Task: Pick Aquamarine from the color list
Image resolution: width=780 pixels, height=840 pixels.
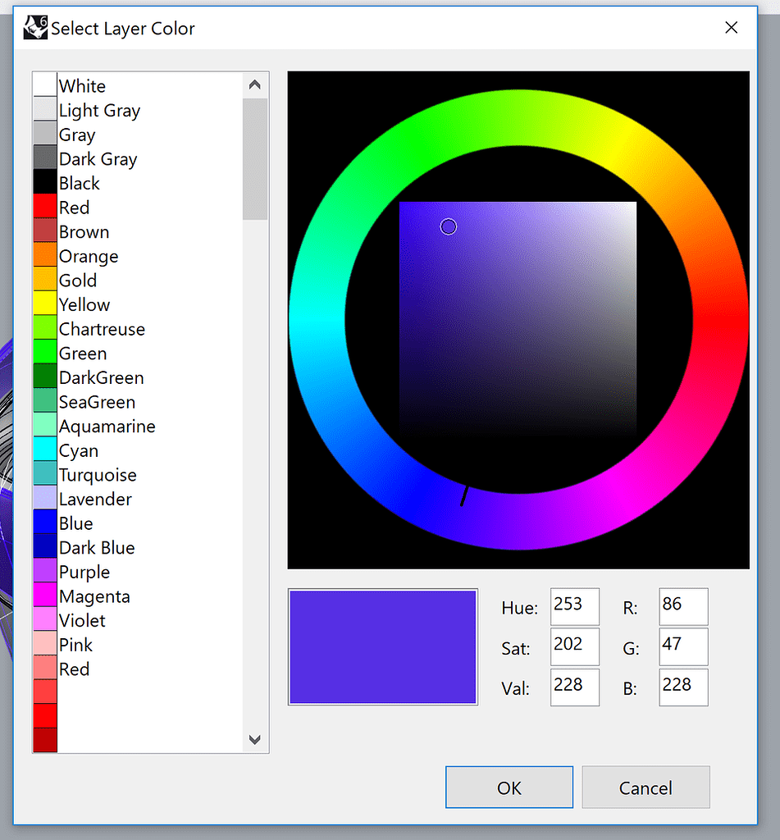Action: (105, 426)
